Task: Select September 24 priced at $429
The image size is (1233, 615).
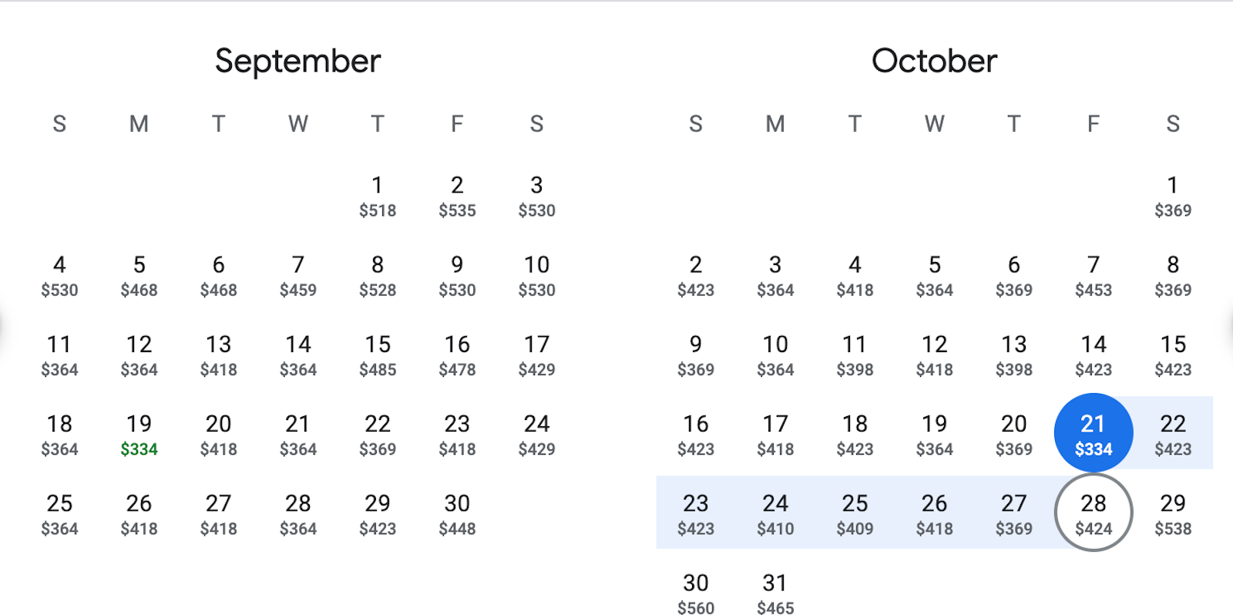Action: click(537, 434)
